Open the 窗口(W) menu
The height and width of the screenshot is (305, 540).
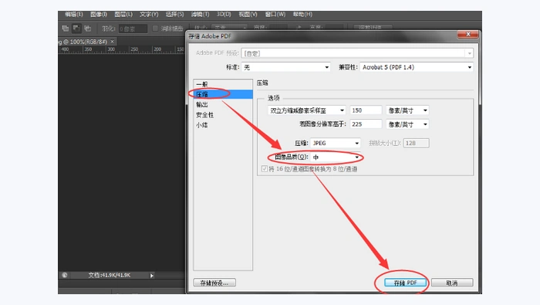point(275,14)
